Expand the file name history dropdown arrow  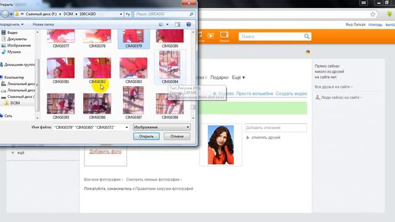click(127, 128)
